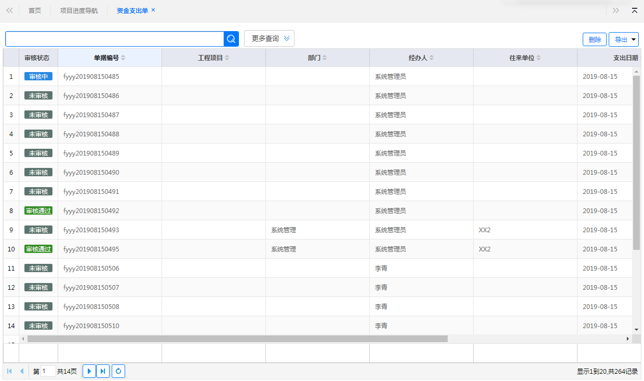644x381 pixels.
Task: Expand 更多查询 options
Action: (x=269, y=38)
